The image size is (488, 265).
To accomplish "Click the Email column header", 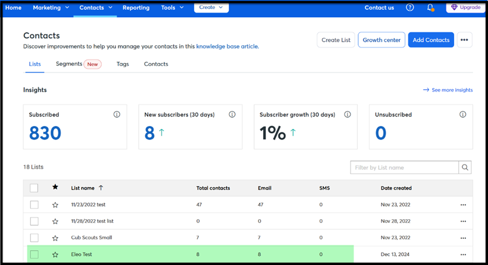I will (x=265, y=188).
